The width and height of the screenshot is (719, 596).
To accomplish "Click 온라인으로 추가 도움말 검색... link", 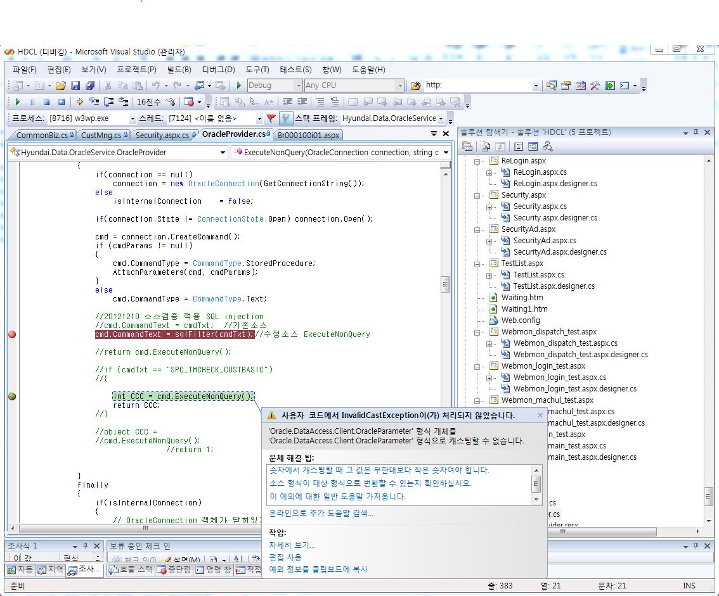I will coord(321,513).
